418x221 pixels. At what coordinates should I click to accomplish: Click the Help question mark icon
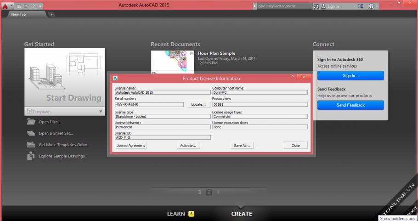point(371,6)
